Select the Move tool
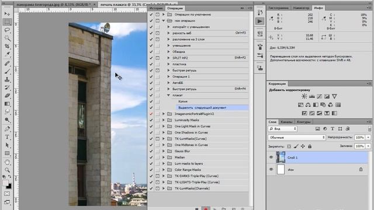This screenshot has height=210, width=374. point(7,14)
